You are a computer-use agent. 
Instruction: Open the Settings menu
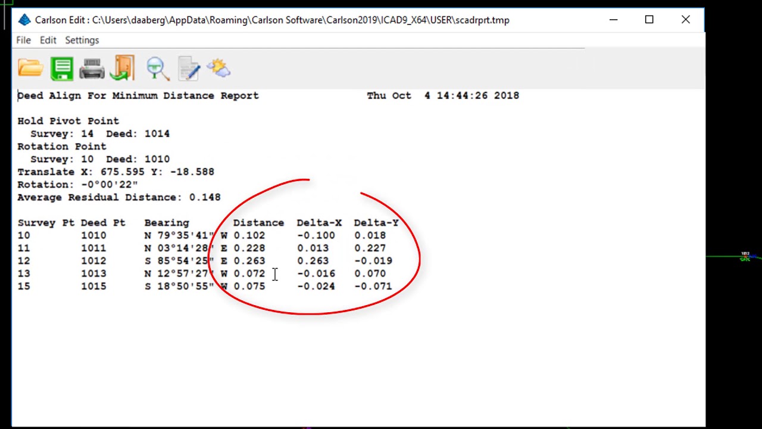tap(82, 40)
